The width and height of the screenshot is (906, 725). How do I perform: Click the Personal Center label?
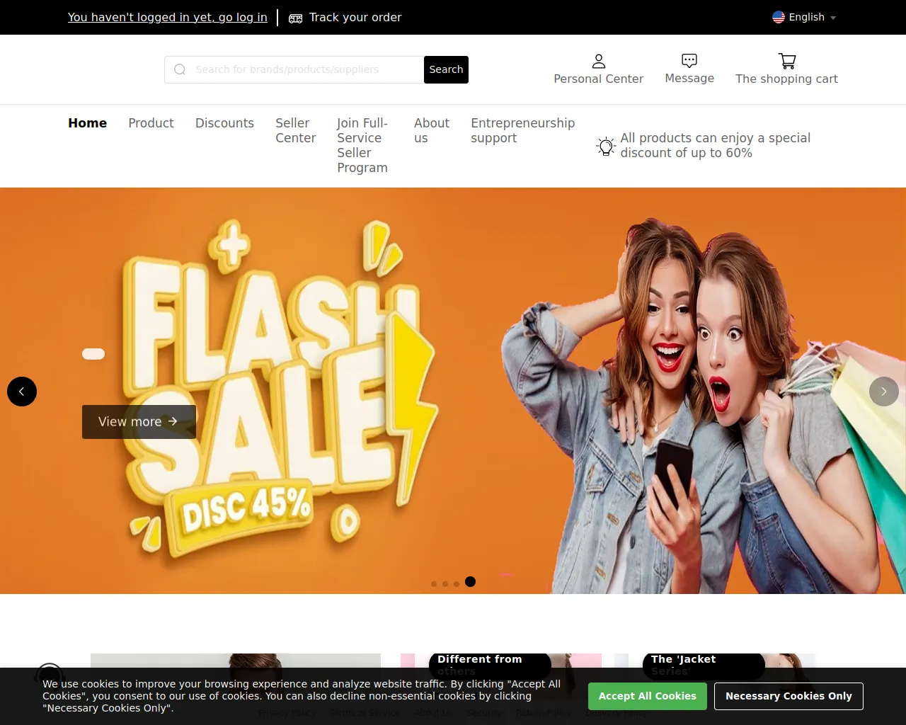[x=599, y=79]
